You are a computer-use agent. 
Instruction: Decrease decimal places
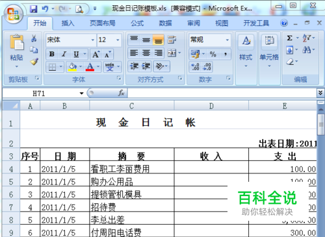coord(207,67)
